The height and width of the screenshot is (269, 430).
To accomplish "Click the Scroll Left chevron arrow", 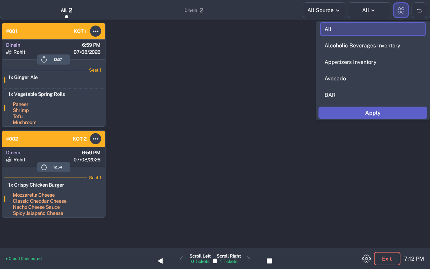I will [x=181, y=259].
